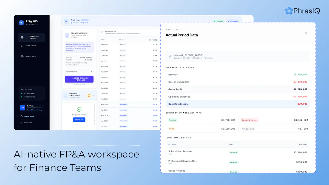The width and height of the screenshot is (329, 185).
Task: Click the ACCOUNT column header
Action: tap(173, 144)
